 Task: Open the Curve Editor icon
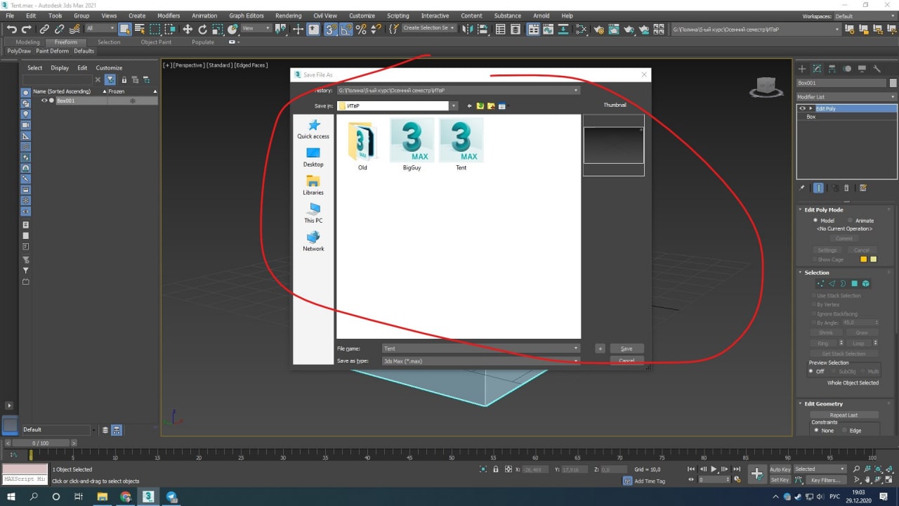549,29
